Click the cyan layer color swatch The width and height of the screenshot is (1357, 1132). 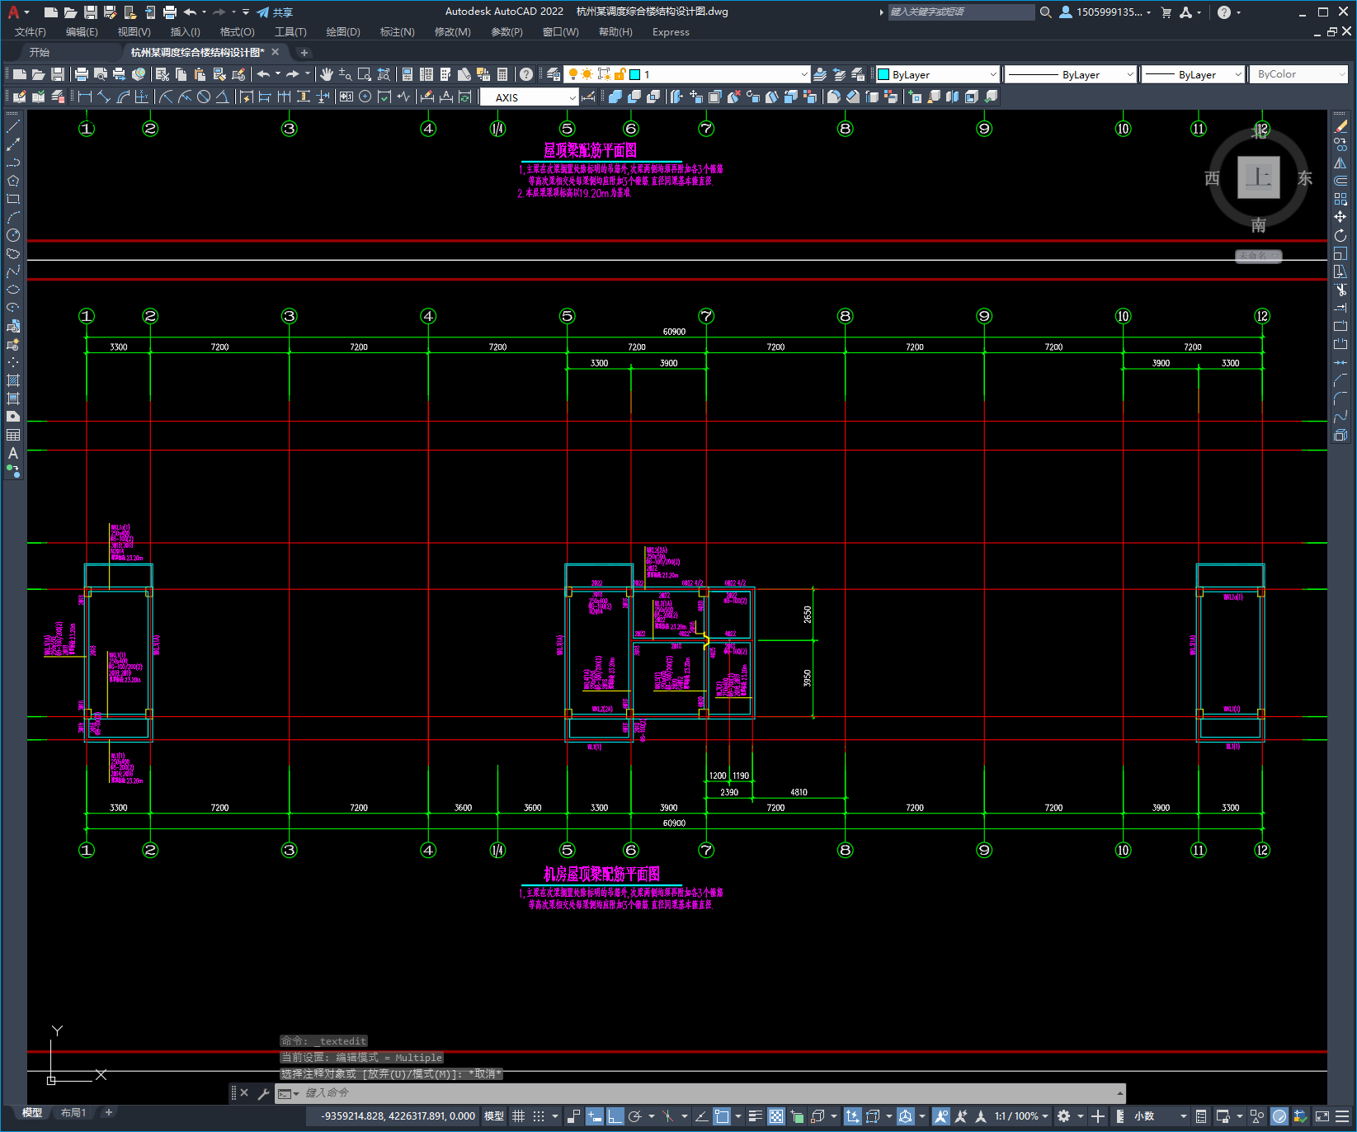pyautogui.click(x=635, y=74)
